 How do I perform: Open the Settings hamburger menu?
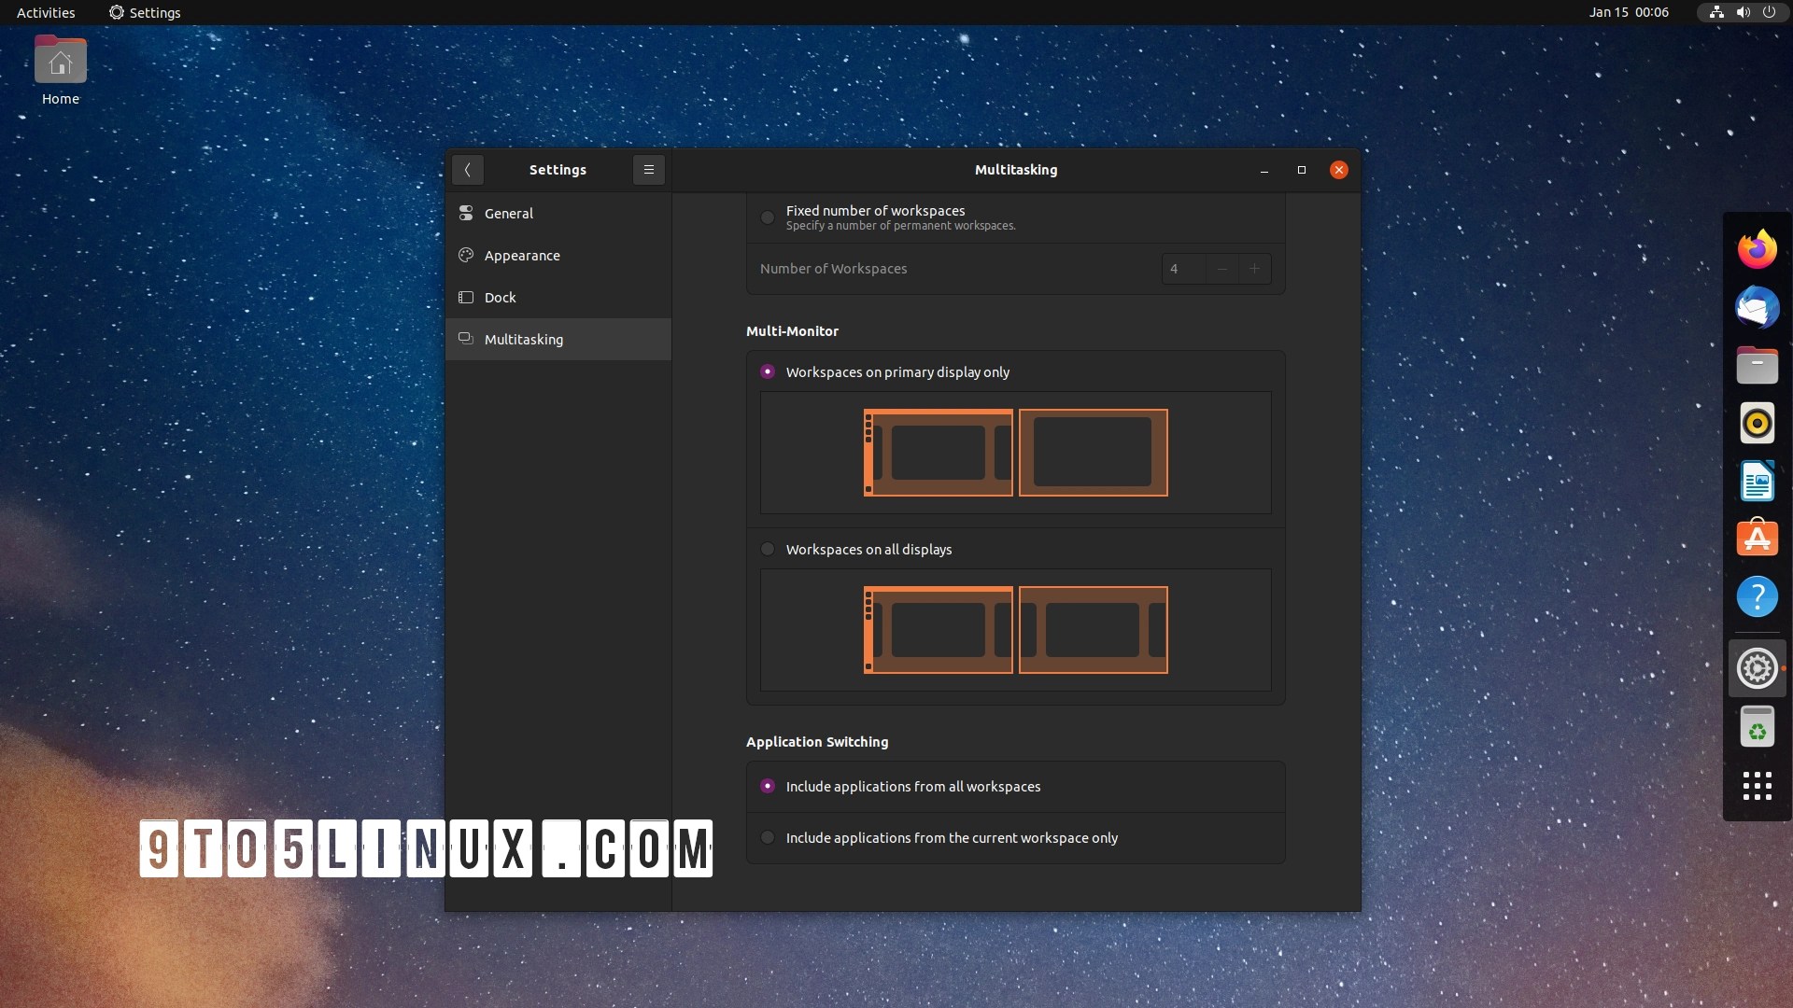649,170
